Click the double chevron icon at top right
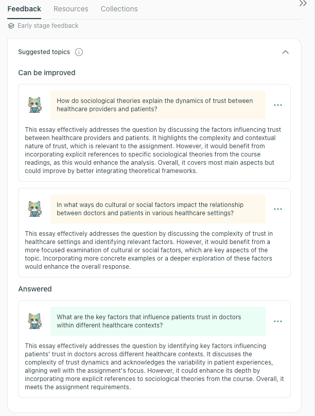The image size is (315, 416). tap(303, 4)
